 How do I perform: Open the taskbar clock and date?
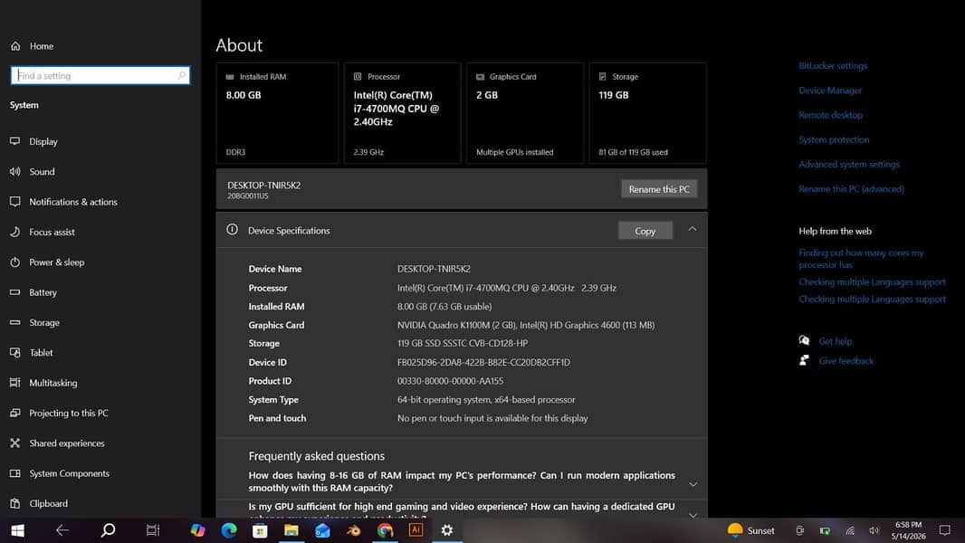pos(908,530)
